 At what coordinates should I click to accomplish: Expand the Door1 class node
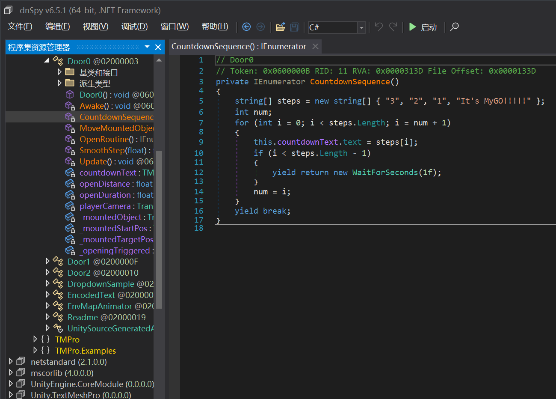tap(47, 261)
